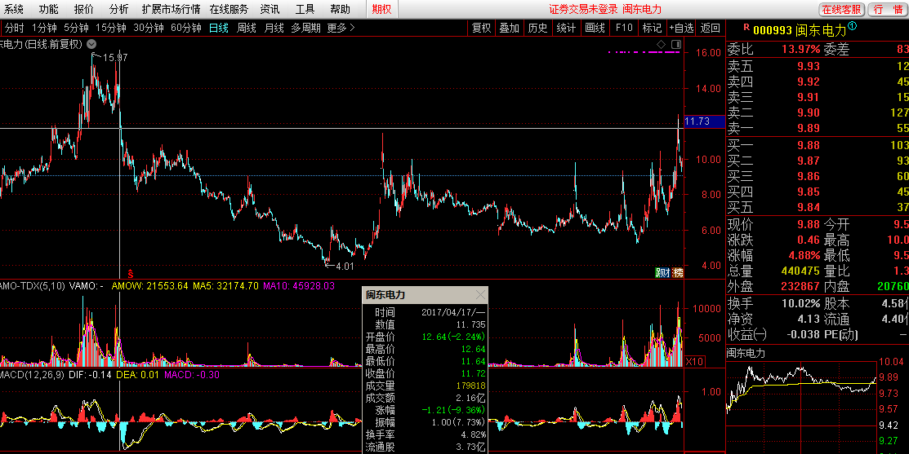This screenshot has height=454, width=909.
Task: Select the 30分钟 period
Action: pos(149,28)
